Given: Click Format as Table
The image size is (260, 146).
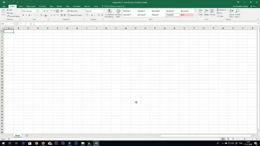Looking at the screenshot, I should pos(118,13).
